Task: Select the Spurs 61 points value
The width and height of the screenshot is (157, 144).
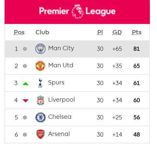Action: [x=137, y=83]
